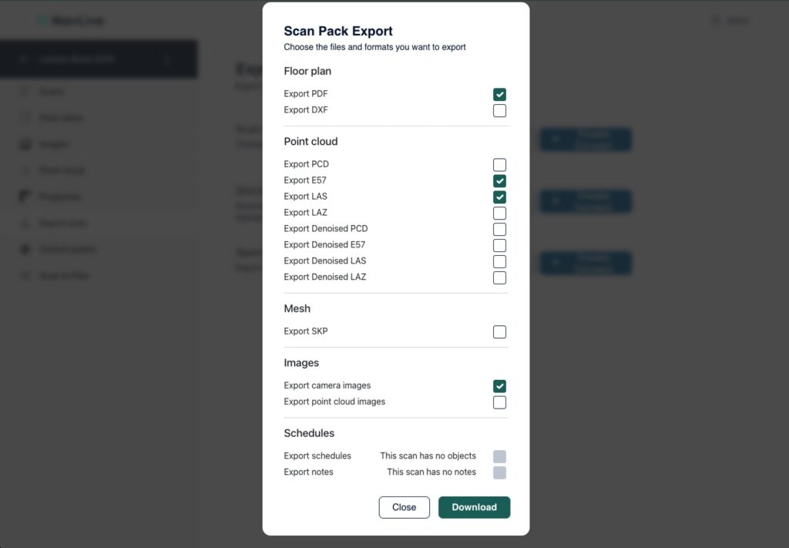
Task: Enable the Export DXF checkbox
Action: (500, 111)
